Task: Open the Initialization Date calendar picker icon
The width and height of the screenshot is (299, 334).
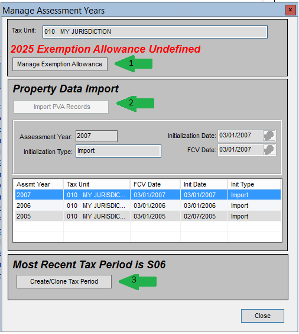Action: point(269,136)
